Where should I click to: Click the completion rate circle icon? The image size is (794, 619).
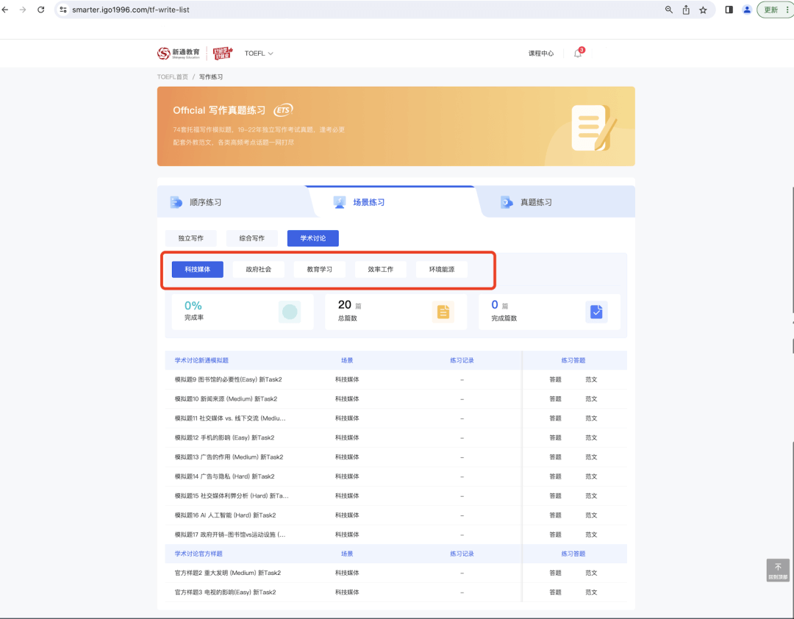[x=290, y=312]
